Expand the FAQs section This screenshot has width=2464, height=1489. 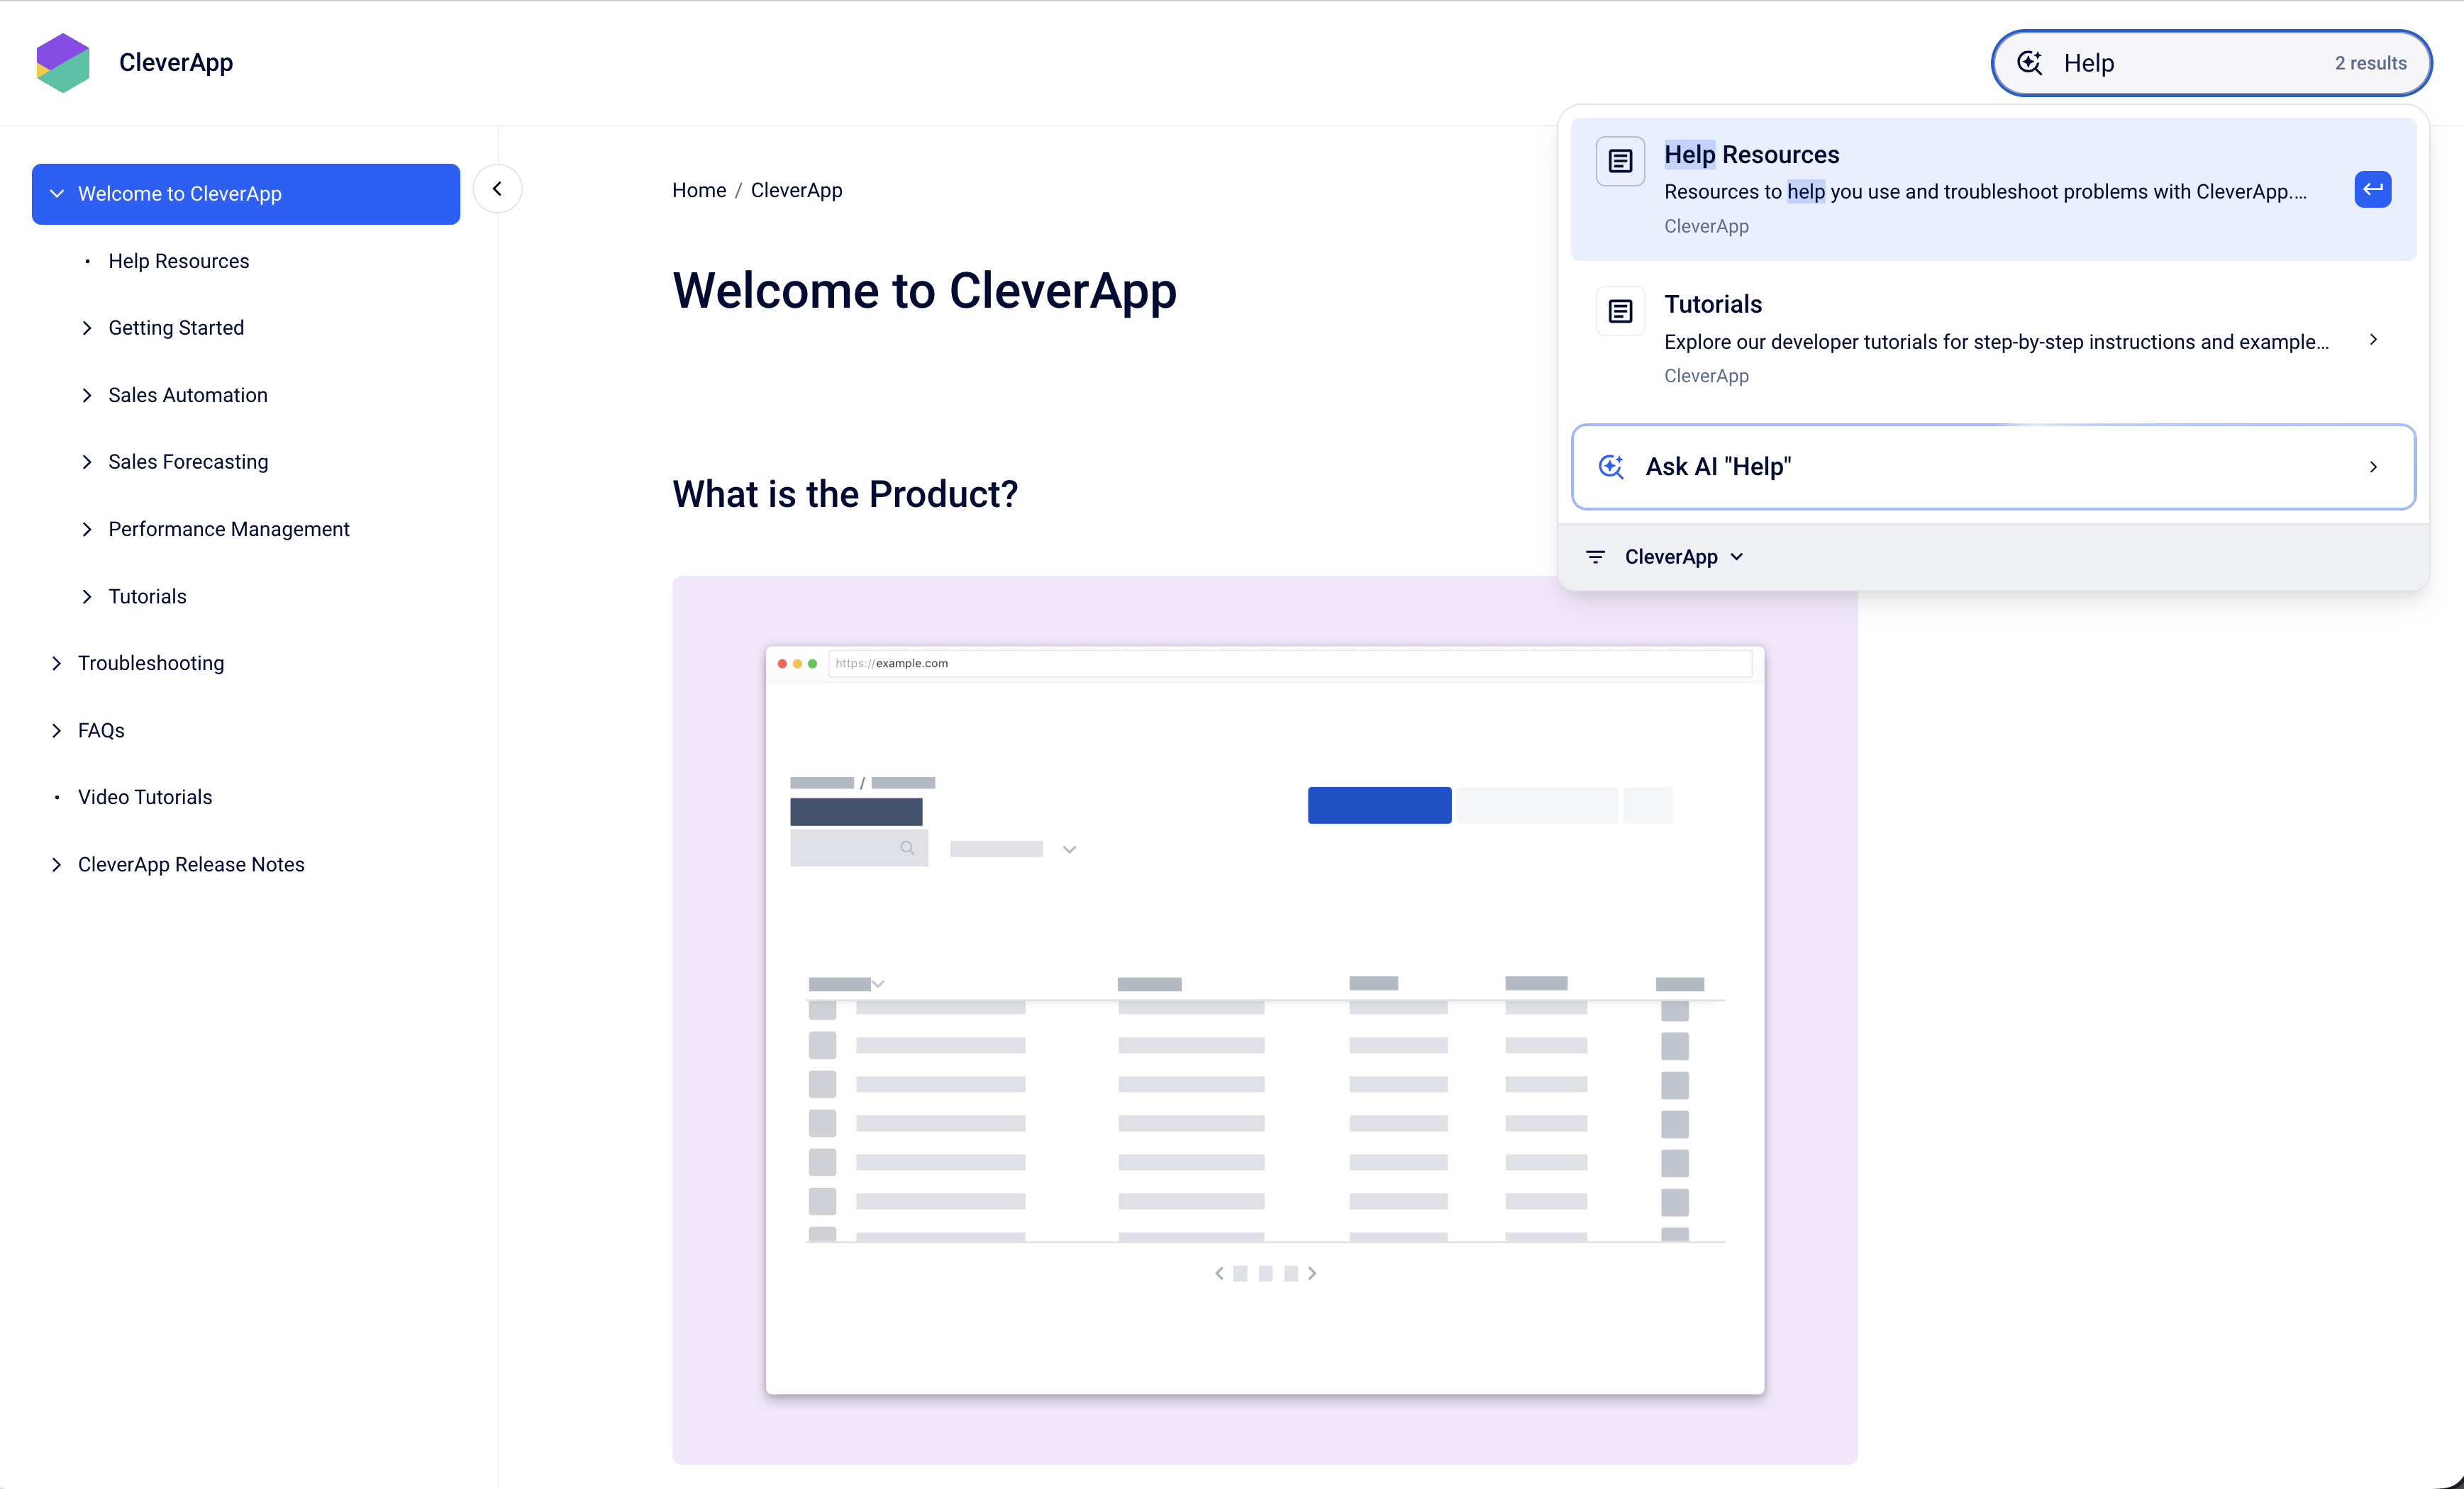pos(56,730)
